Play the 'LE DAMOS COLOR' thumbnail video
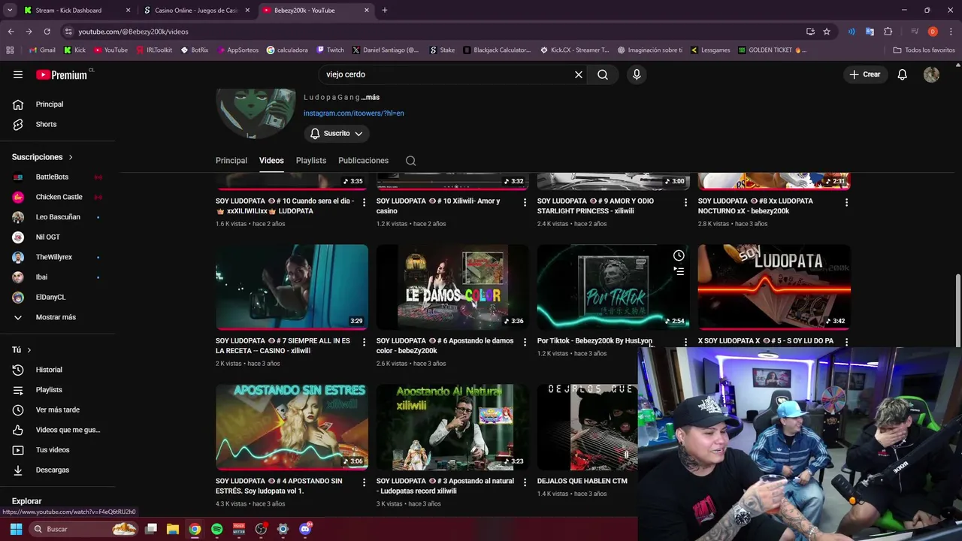 coord(452,287)
